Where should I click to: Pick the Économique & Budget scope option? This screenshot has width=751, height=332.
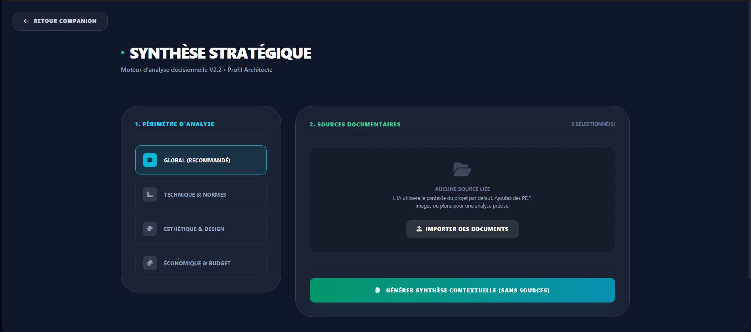[x=201, y=263]
